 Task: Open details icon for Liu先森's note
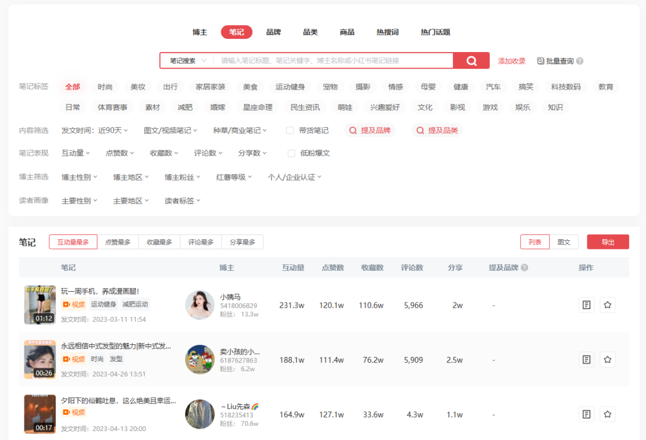(x=588, y=414)
